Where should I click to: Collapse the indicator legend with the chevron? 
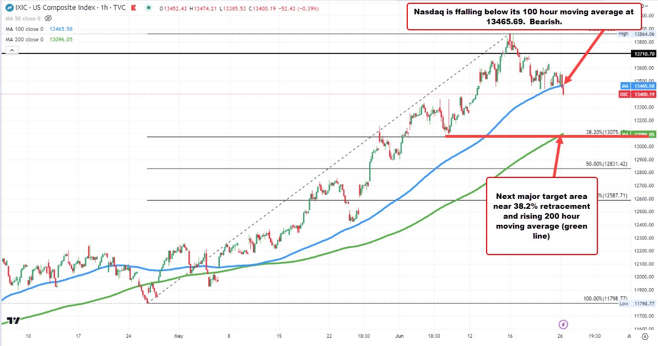pyautogui.click(x=12, y=50)
